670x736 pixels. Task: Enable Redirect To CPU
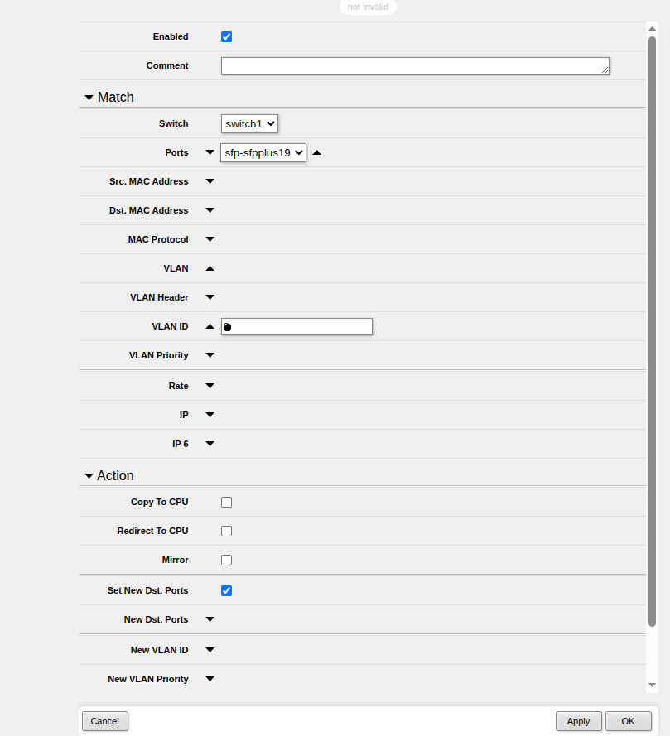(x=227, y=531)
